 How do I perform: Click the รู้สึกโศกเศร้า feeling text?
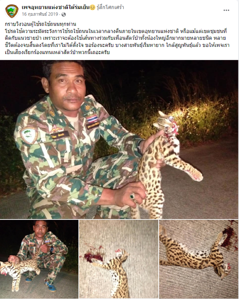110,7
